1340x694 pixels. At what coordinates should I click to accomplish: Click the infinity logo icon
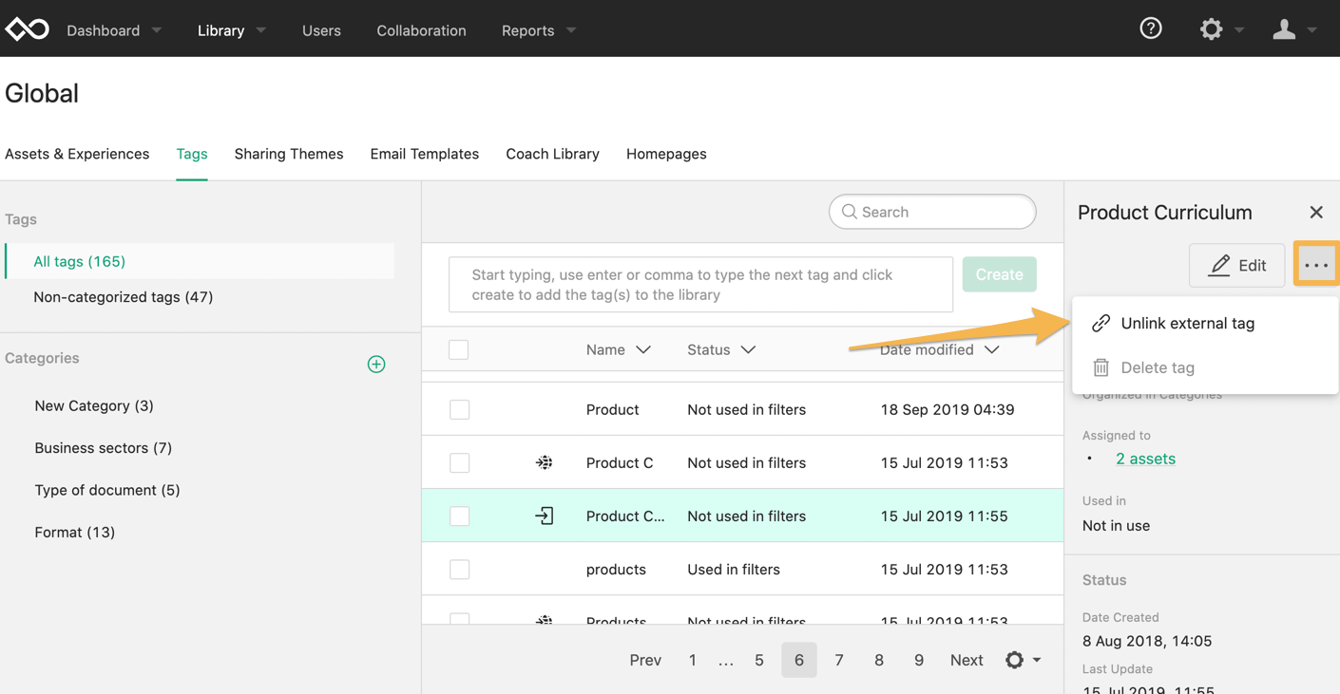coord(27,29)
